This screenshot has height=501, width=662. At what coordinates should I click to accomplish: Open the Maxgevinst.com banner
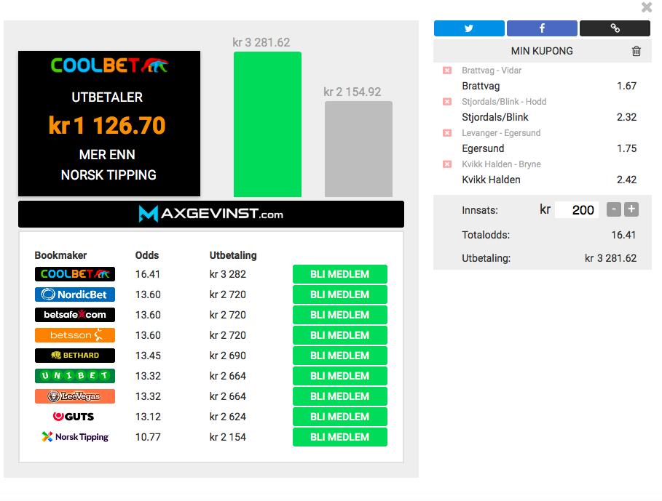click(211, 214)
